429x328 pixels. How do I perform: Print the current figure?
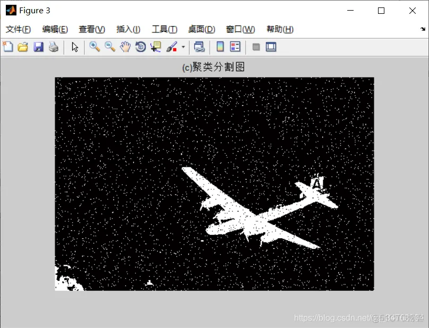click(54, 47)
